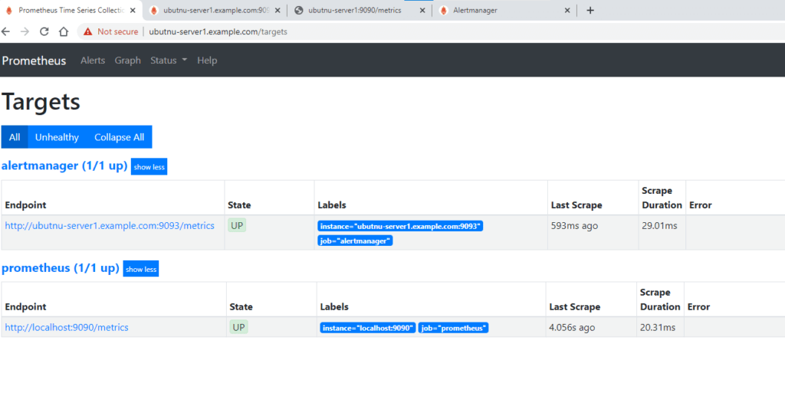The image size is (785, 393).
Task: Click the address bar URL
Action: pyautogui.click(x=218, y=31)
